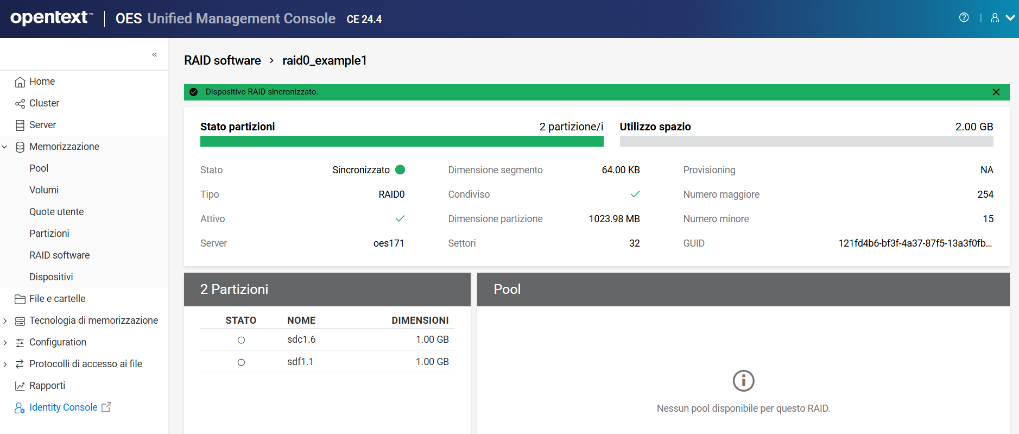Click the Rapporti chart icon
This screenshot has height=434, width=1019.
20,386
